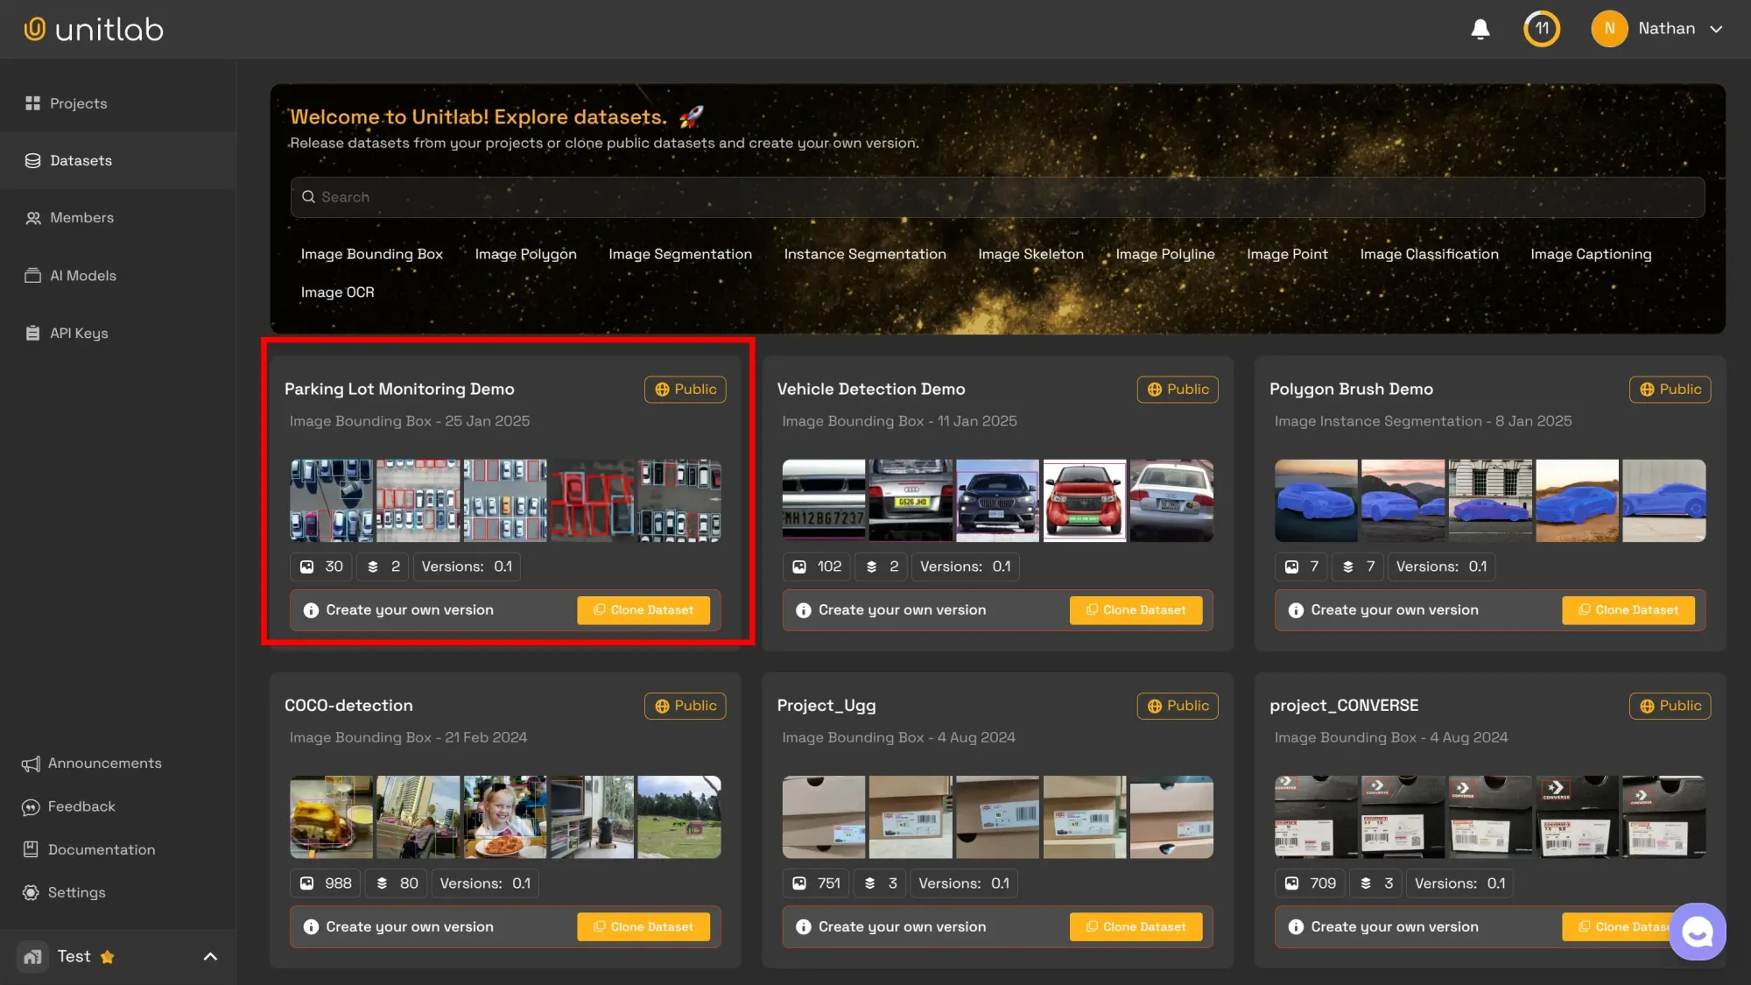
Task: Open the AI Models menu item
Action: pos(82,276)
